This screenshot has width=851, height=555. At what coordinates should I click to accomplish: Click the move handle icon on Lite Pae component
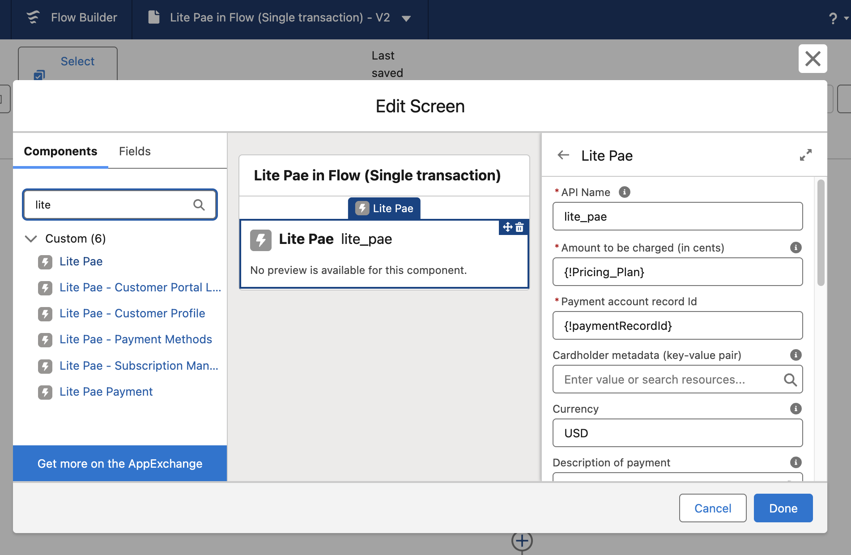[507, 227]
